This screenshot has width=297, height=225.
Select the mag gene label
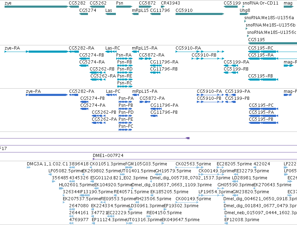tap(288, 3)
